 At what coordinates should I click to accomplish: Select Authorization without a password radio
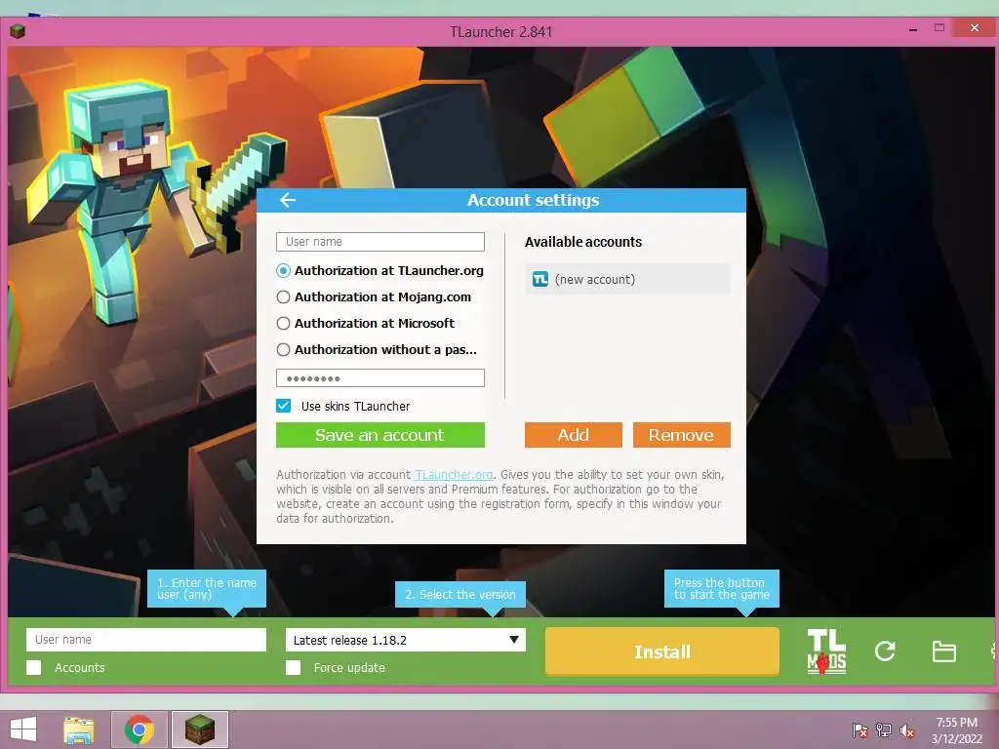point(284,350)
